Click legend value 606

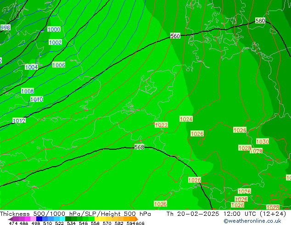140,223
